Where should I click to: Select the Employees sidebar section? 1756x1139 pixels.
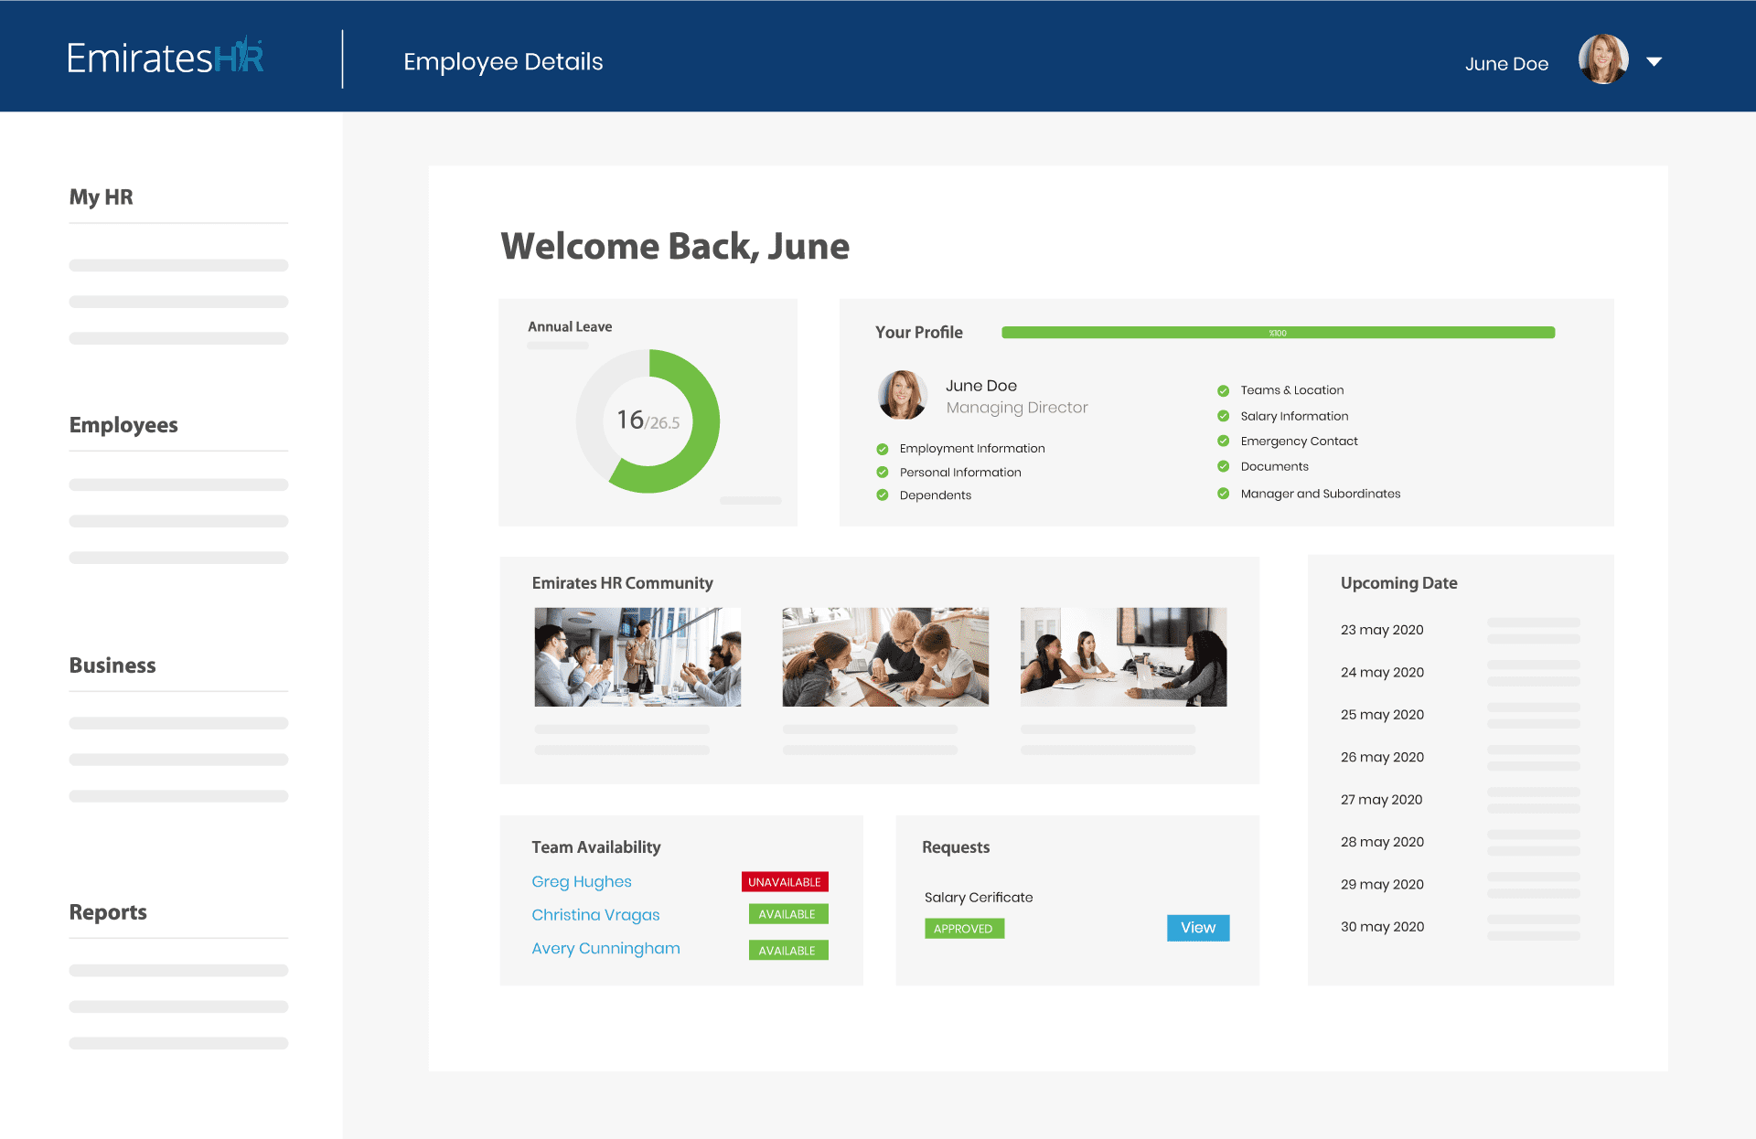tap(123, 424)
